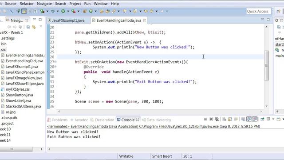Toggle Word Wrap in Console toolbar
Image resolution: width=284 pixels, height=160 pixels.
pos(236,119)
